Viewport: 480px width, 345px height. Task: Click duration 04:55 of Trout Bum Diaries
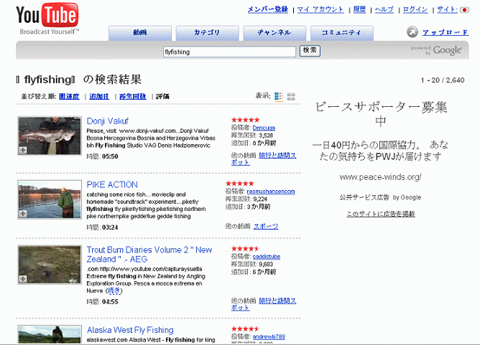[110, 302]
